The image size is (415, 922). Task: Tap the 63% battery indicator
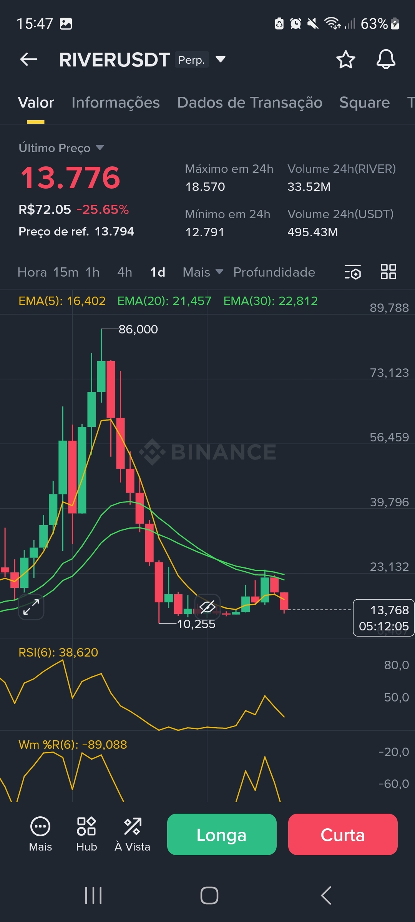tap(380, 24)
